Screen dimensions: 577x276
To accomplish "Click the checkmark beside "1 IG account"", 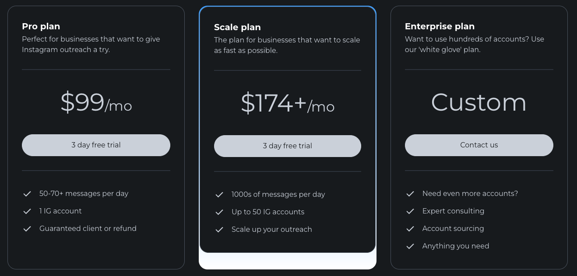I will click(x=27, y=211).
